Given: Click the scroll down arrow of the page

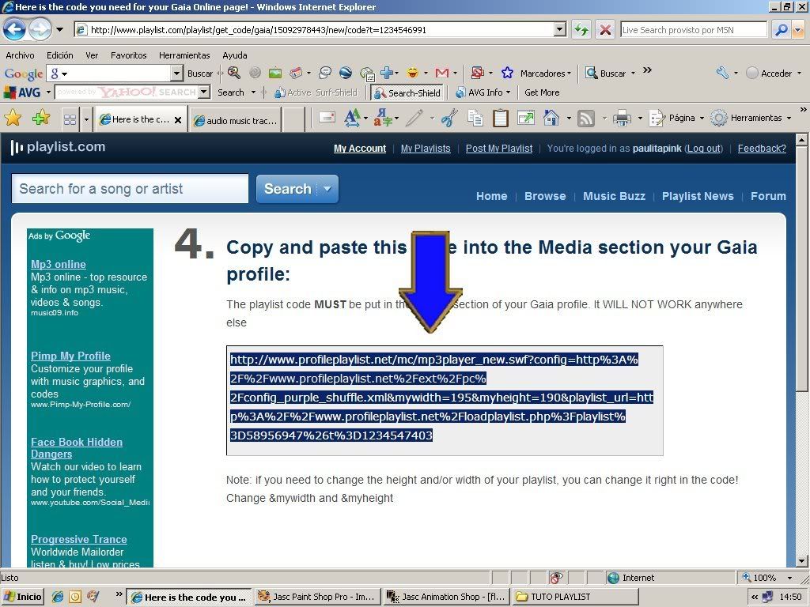Looking at the screenshot, I should click(802, 561).
